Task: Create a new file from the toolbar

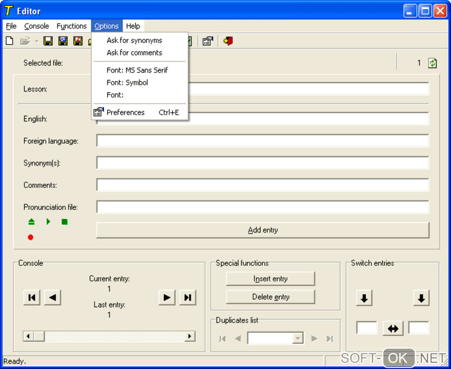Action: (9, 41)
